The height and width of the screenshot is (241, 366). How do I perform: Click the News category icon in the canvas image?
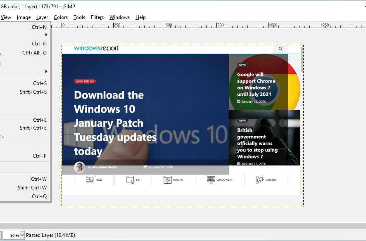tap(90, 179)
